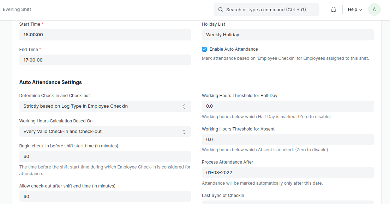Select the Holiday List field
Screen dimensions: 390x204
288,35
